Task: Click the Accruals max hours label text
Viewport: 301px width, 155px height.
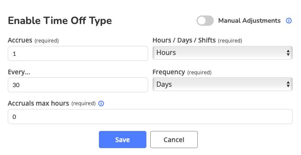Action: click(x=38, y=103)
